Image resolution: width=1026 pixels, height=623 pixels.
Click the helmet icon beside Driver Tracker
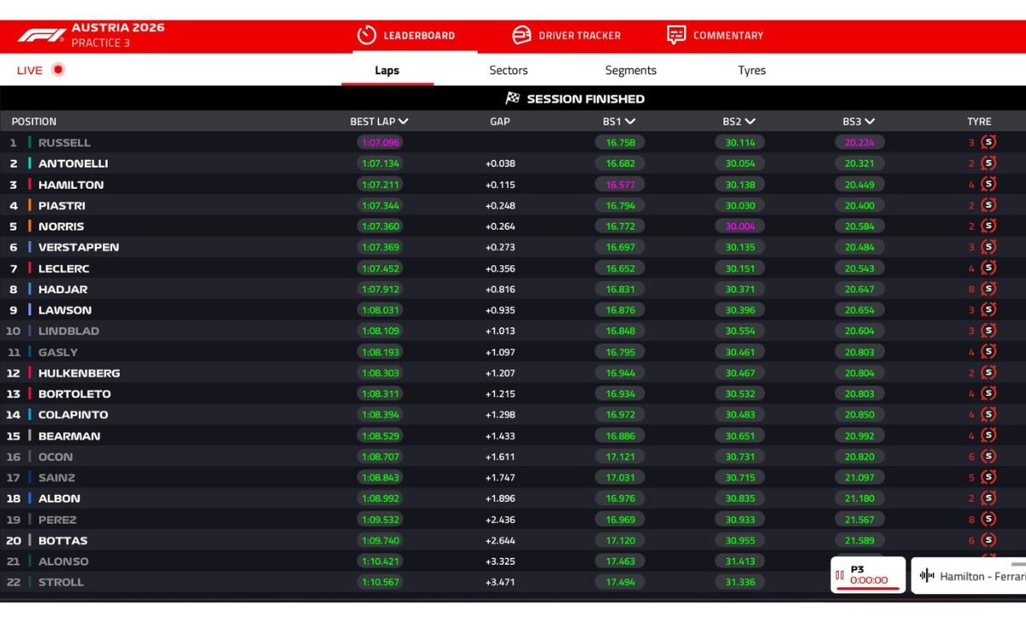pos(522,35)
